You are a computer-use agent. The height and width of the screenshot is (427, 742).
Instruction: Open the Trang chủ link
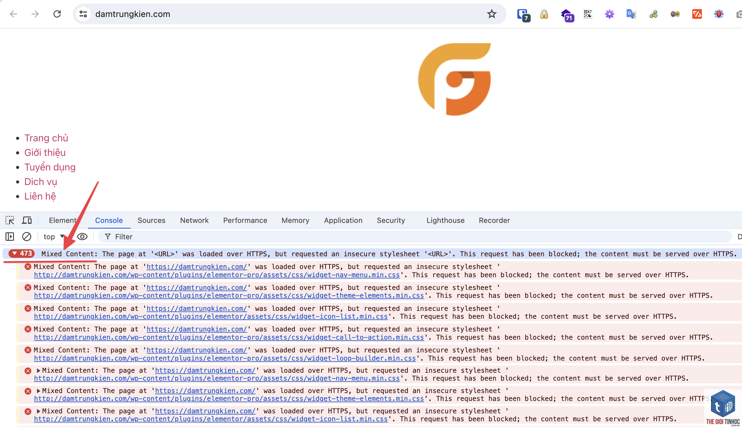(46, 138)
